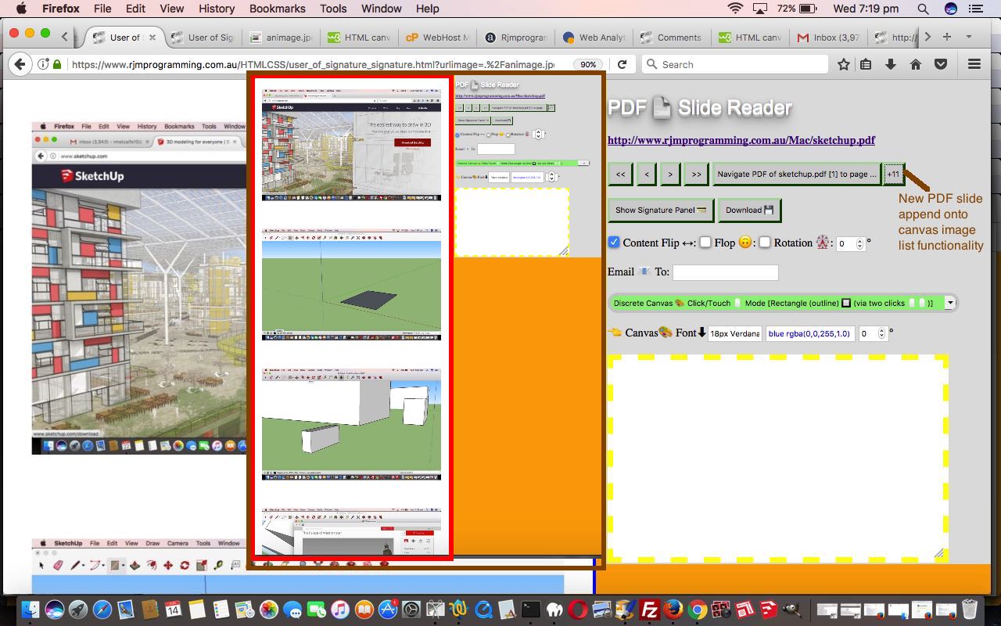Open the Opera icon in the Dock
The image size is (1001, 626).
579,609
